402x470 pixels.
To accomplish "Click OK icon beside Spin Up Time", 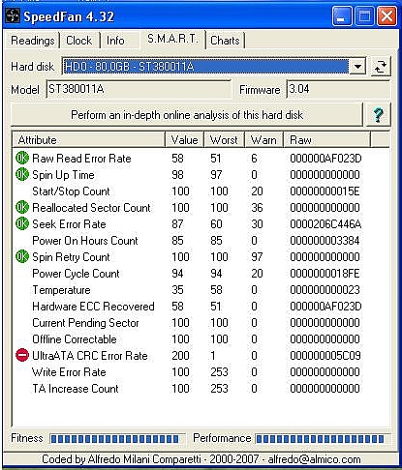I will point(22,174).
